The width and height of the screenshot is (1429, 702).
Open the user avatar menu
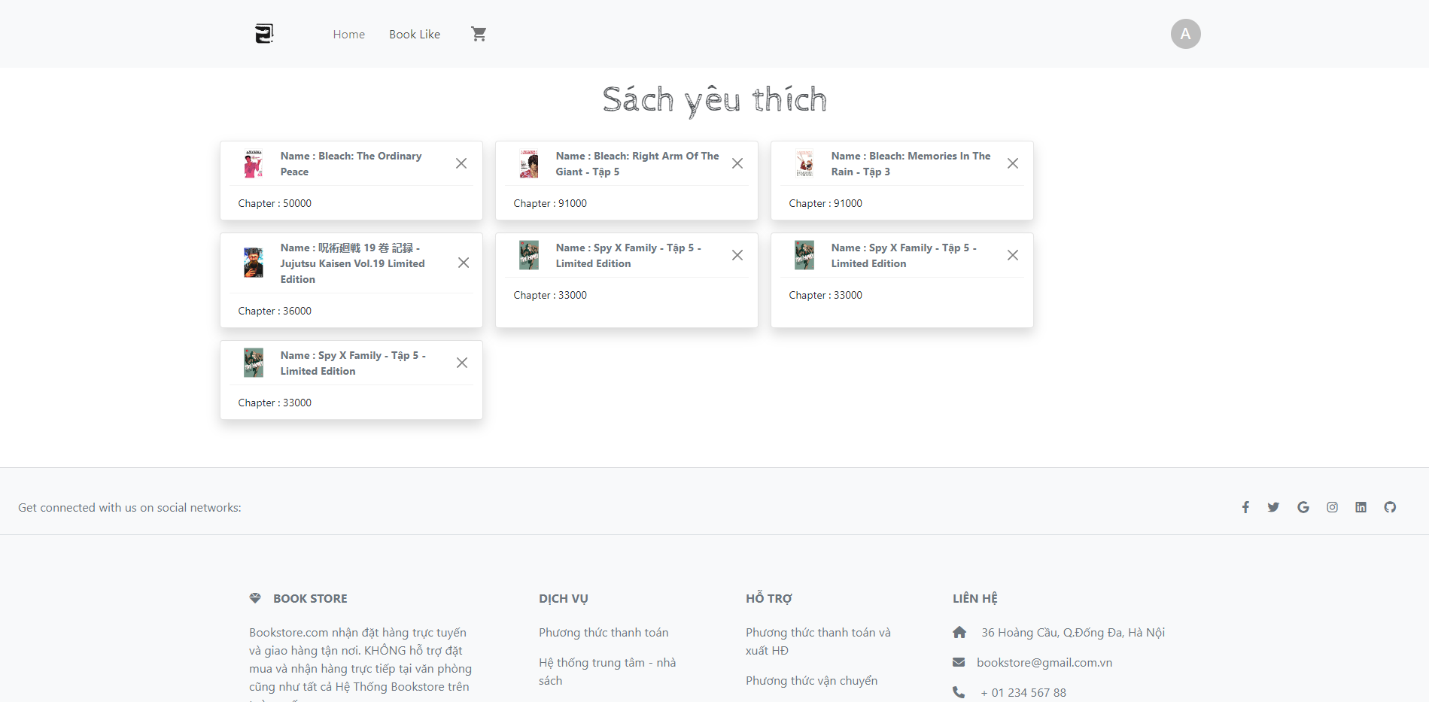click(x=1185, y=33)
